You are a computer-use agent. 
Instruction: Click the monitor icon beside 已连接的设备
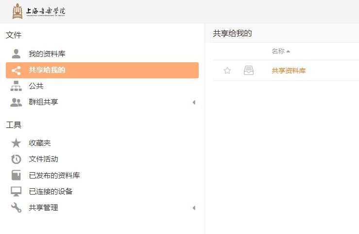point(16,191)
